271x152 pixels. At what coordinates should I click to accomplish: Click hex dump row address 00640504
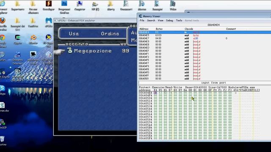pyautogui.click(x=146, y=98)
